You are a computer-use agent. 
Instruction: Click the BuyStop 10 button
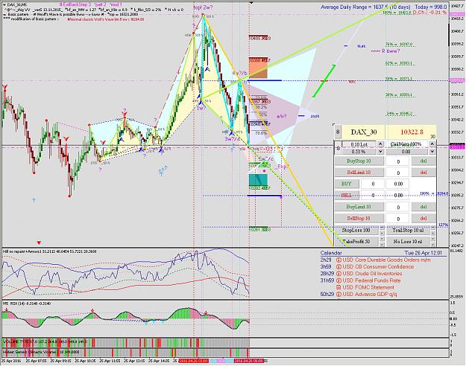coord(359,161)
